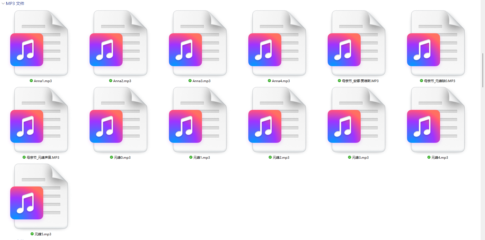485x240 pixels.
Task: Click the vertical scrollbar thumb
Action: click(483, 70)
